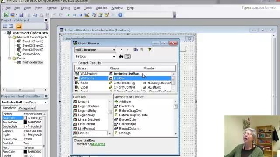Open the File menu
The height and width of the screenshot is (157, 280).
point(8,8)
